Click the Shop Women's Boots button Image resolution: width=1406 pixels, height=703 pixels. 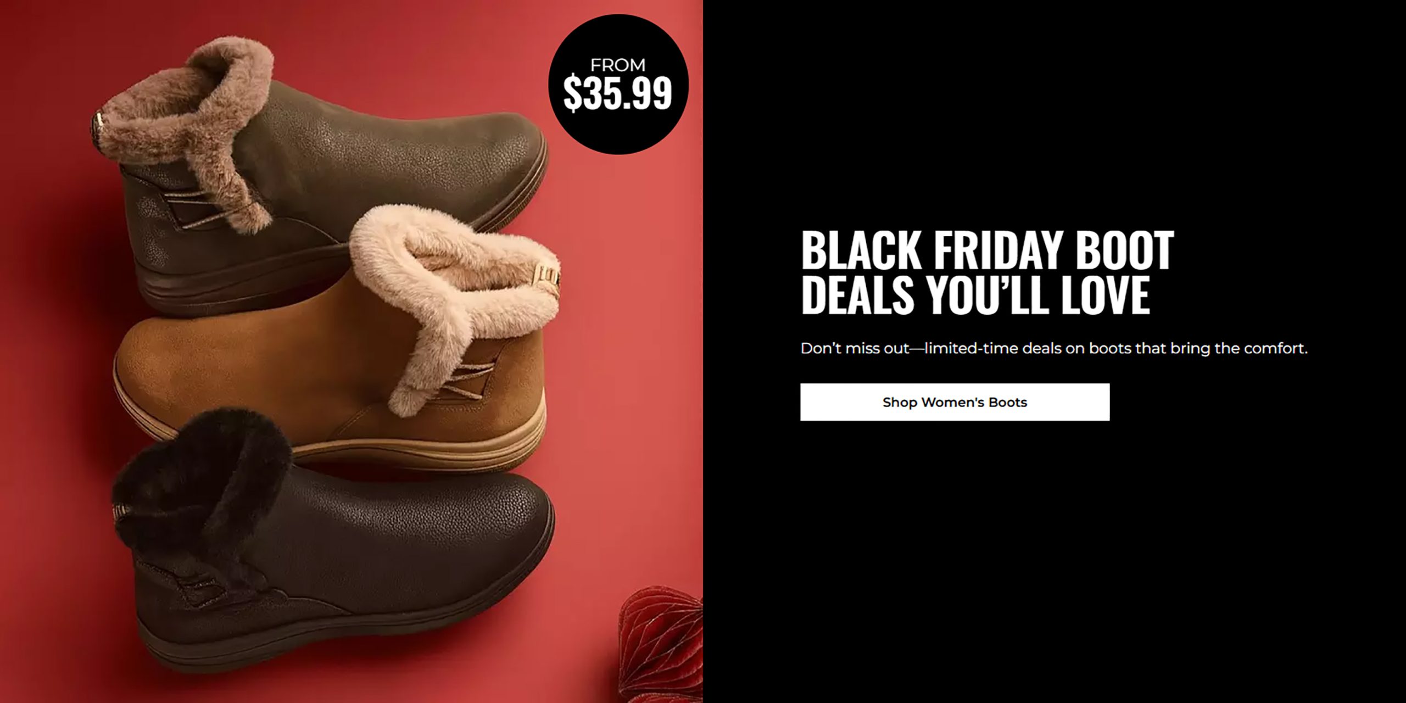[955, 402]
